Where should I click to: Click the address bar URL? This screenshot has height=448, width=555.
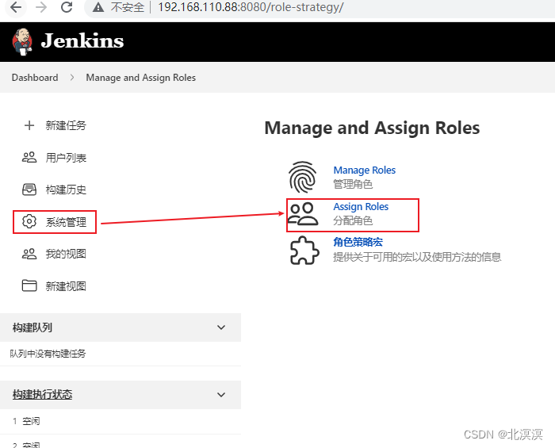coord(251,7)
